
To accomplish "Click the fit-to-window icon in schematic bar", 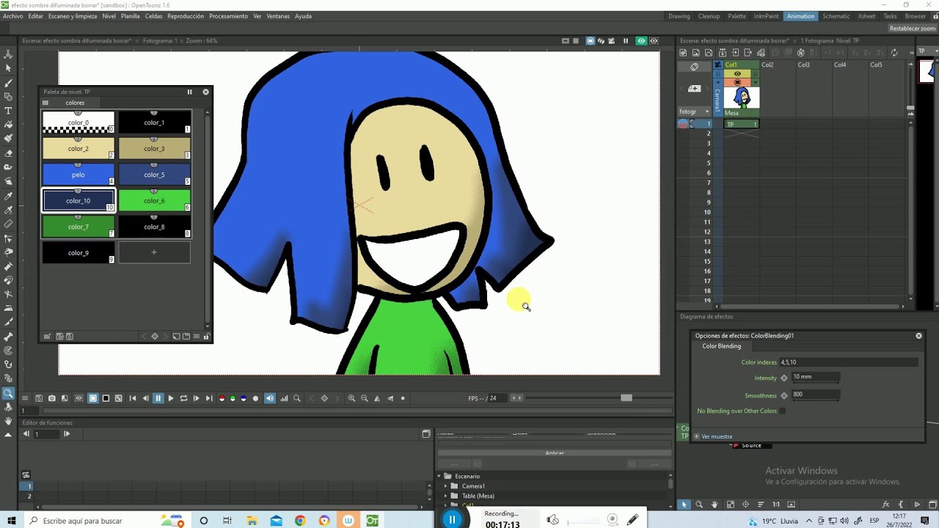I will click(x=731, y=505).
